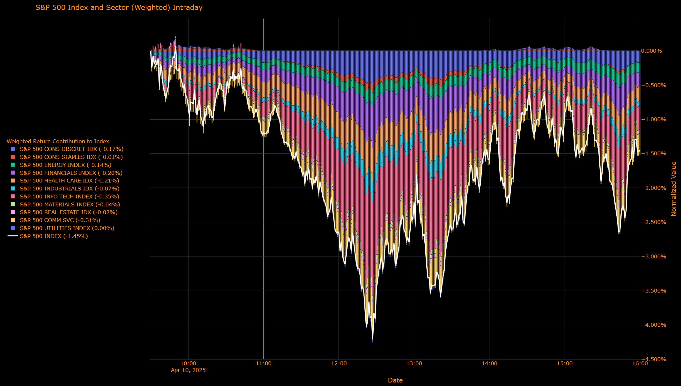The image size is (681, 386).
Task: Click the magenta REAL ESTATE color swatch
Action: click(x=13, y=212)
